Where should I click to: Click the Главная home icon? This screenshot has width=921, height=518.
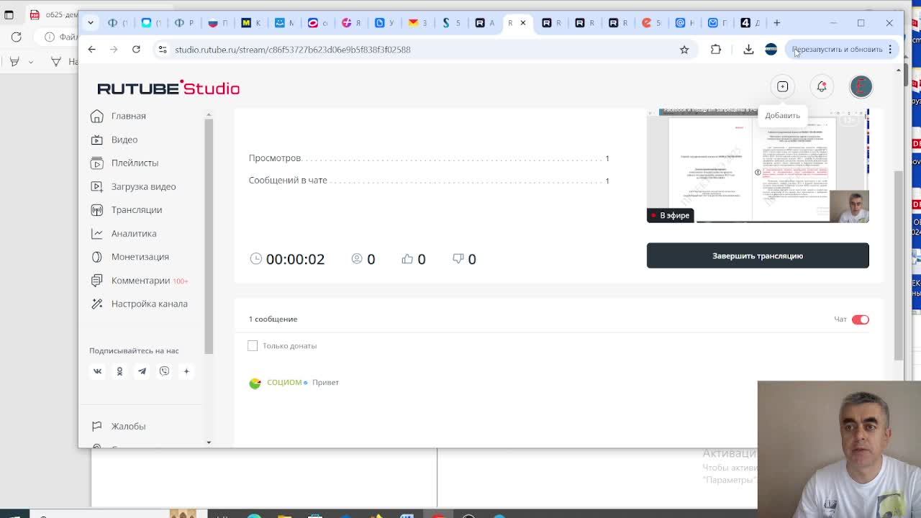pos(97,116)
